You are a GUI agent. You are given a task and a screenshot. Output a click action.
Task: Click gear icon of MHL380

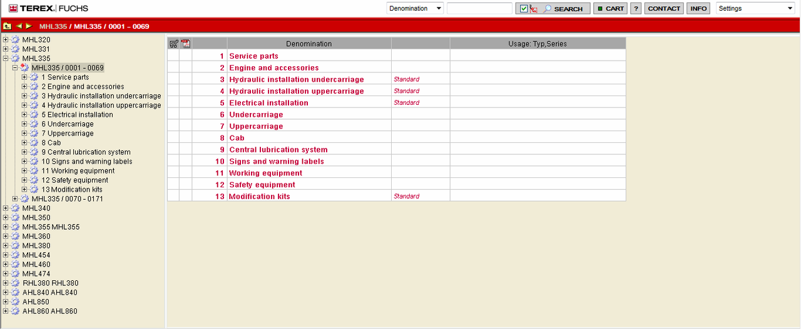click(x=15, y=246)
